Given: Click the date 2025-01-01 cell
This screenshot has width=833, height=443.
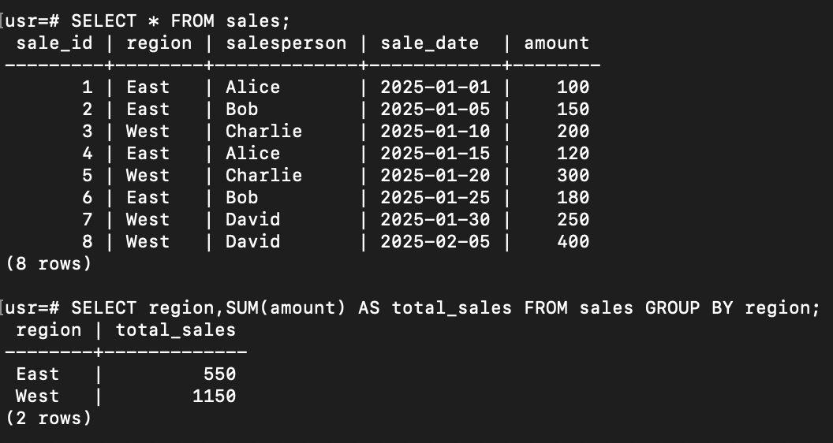Looking at the screenshot, I should [x=435, y=87].
